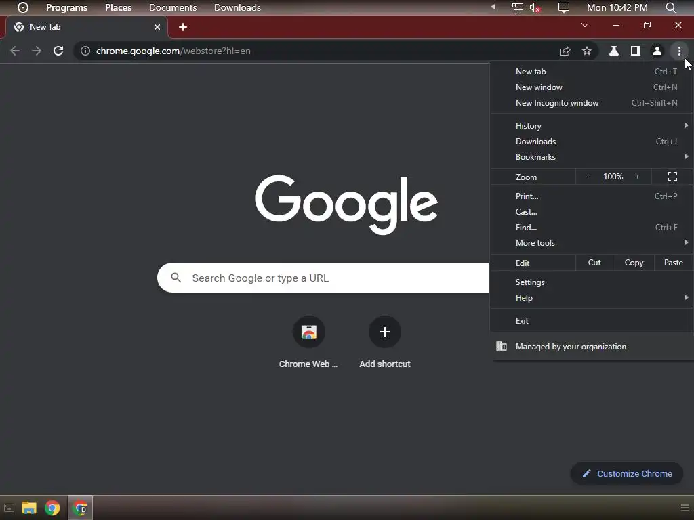The image size is (694, 520).
Task: Expand the More tools submenu
Action: coord(592,243)
